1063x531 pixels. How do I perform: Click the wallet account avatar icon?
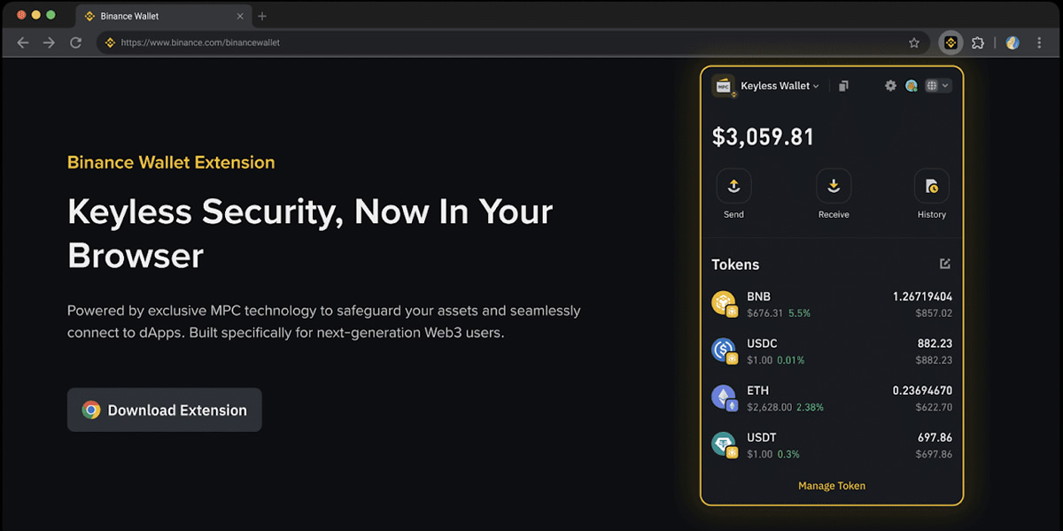click(911, 86)
